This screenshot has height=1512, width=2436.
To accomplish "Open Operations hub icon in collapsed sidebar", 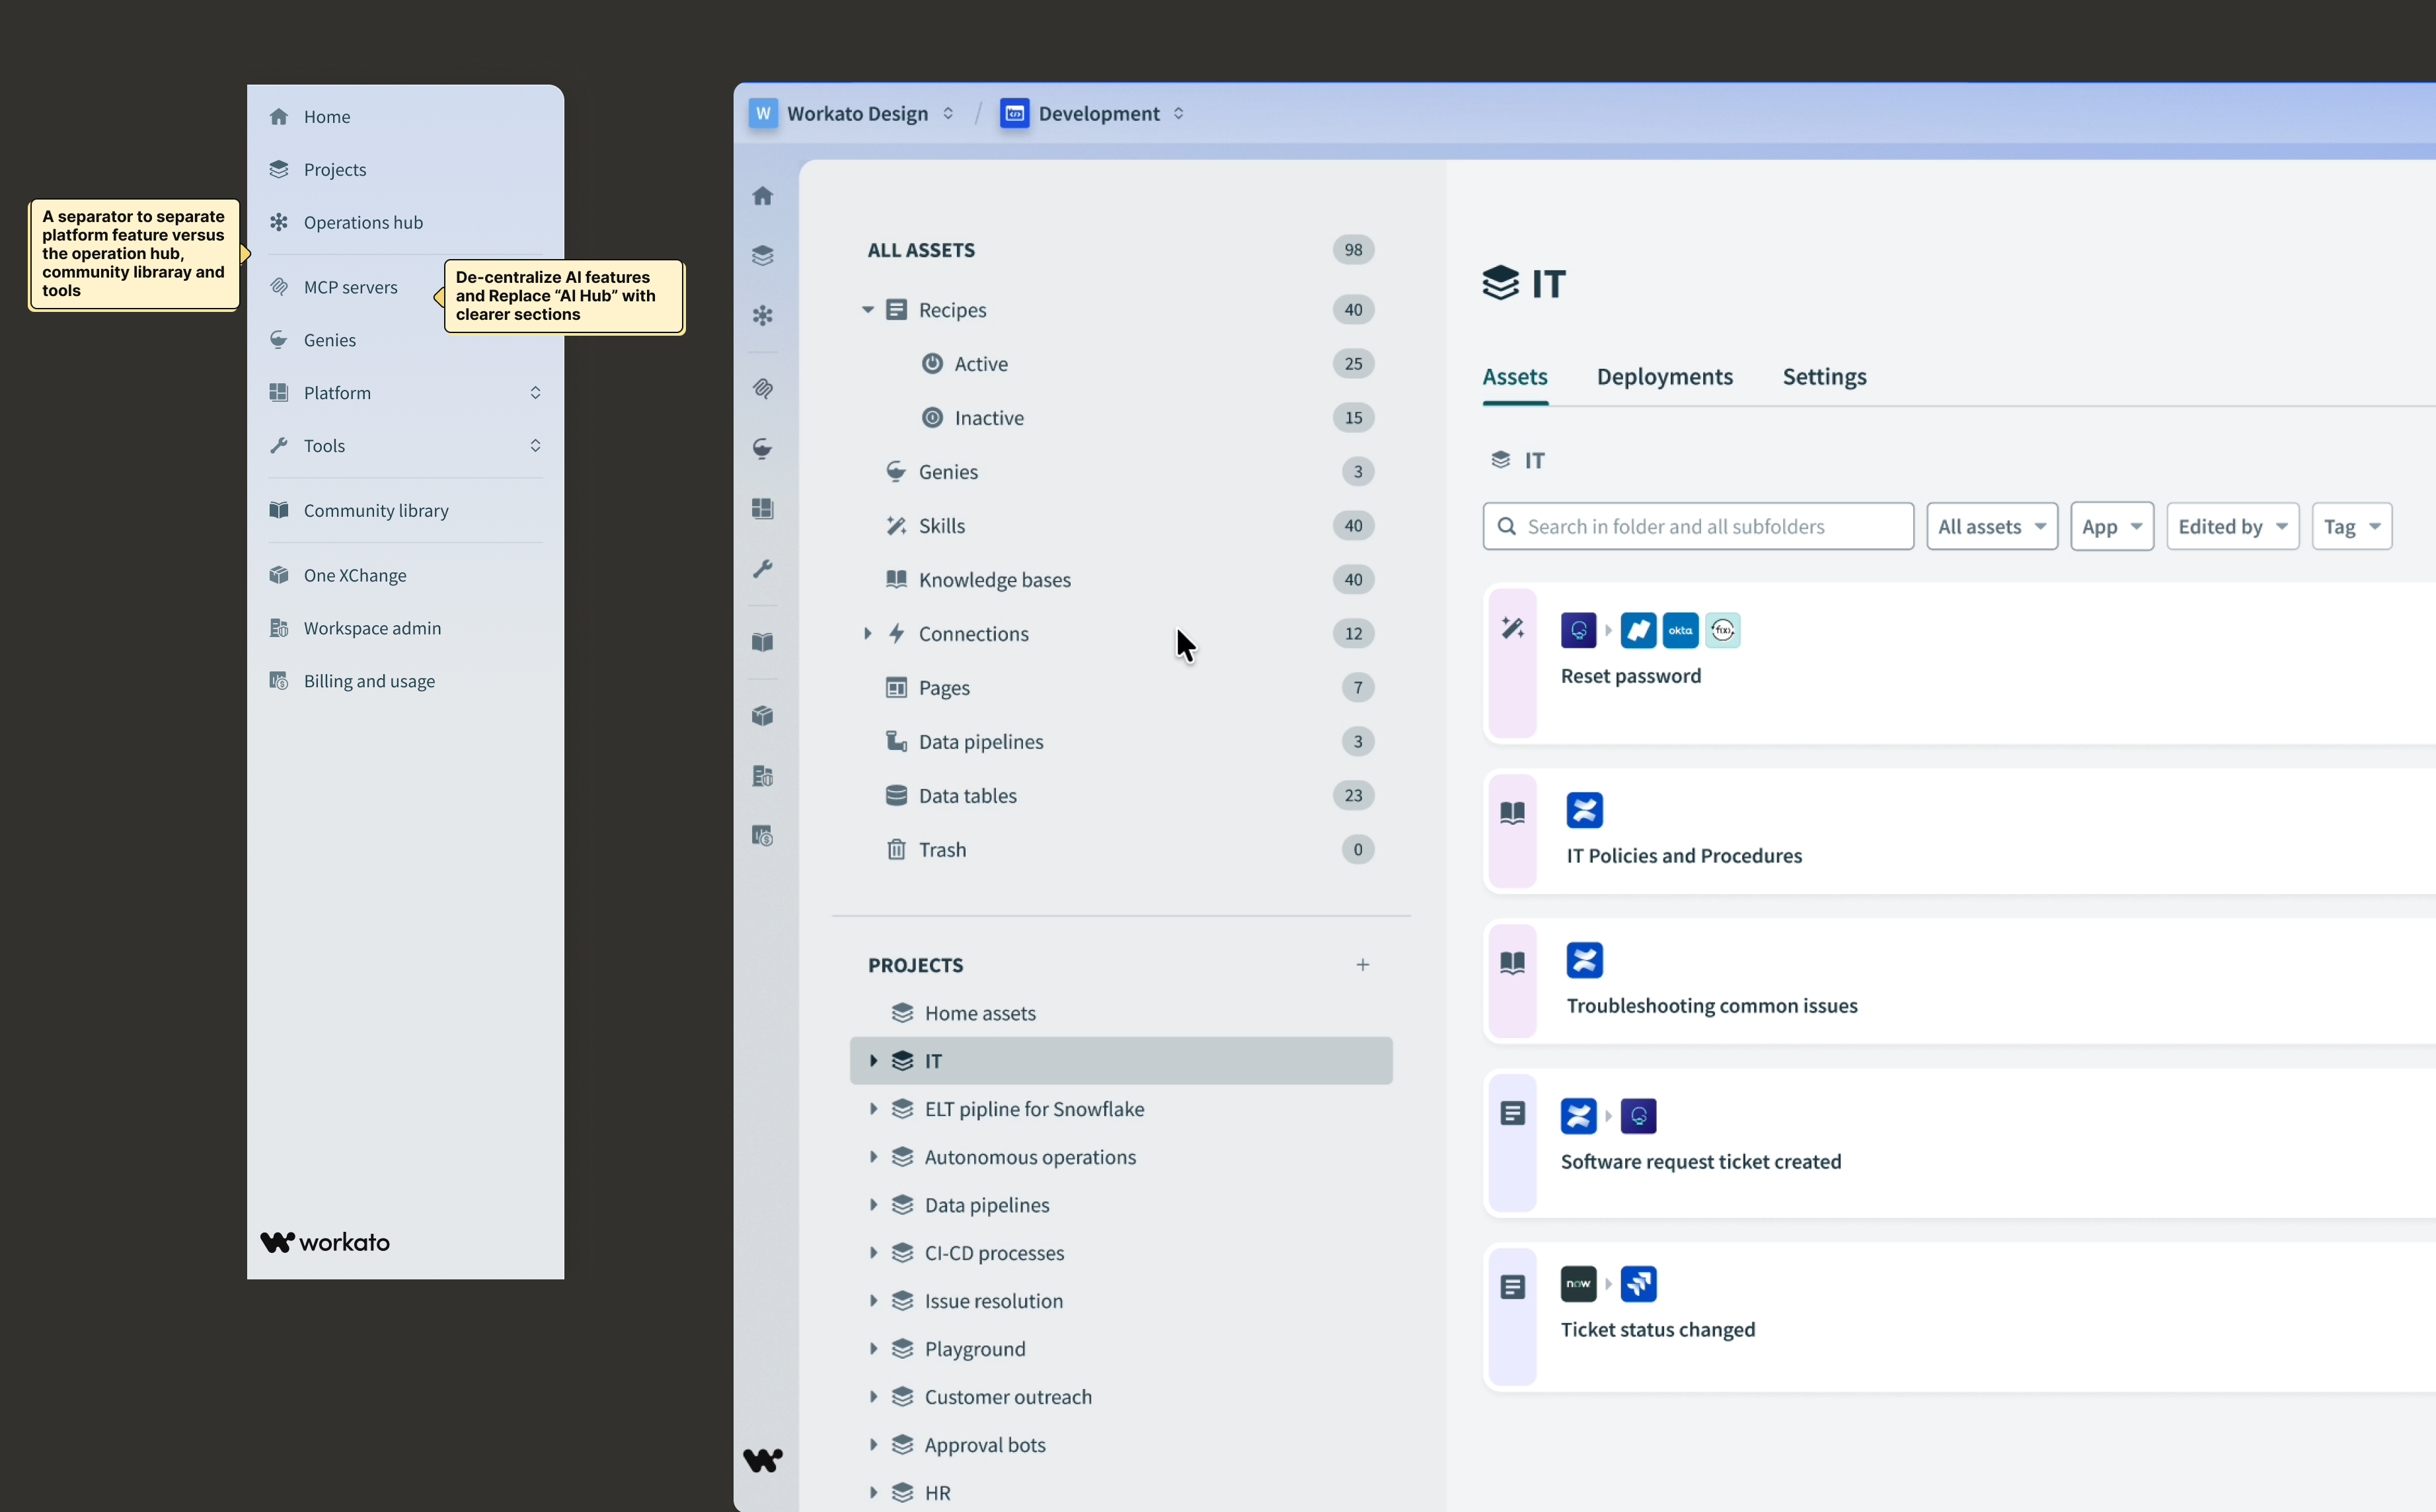I will (763, 316).
